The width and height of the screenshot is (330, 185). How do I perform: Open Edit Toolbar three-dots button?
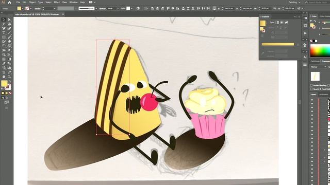(x=6, y=108)
